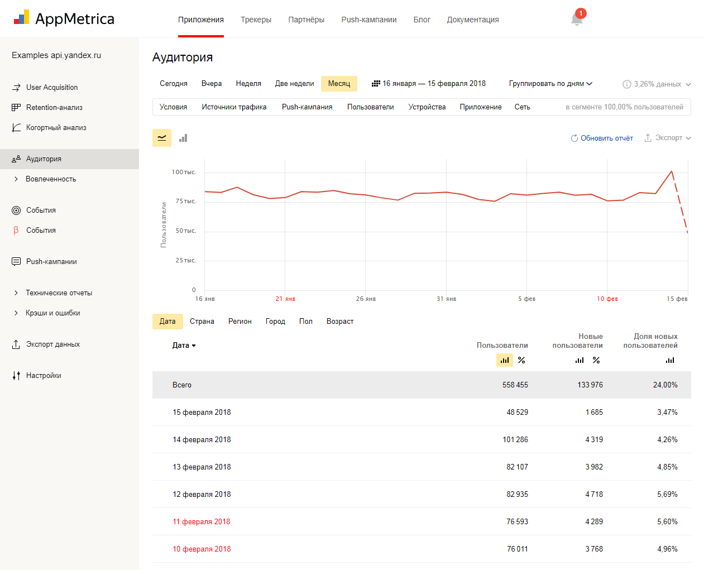704x570 pixels.
Task: Switch to bar chart view
Action: coord(183,138)
